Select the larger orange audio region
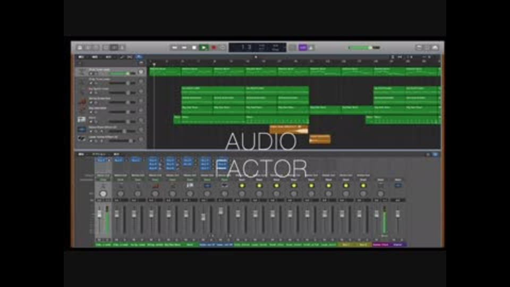 (289, 129)
